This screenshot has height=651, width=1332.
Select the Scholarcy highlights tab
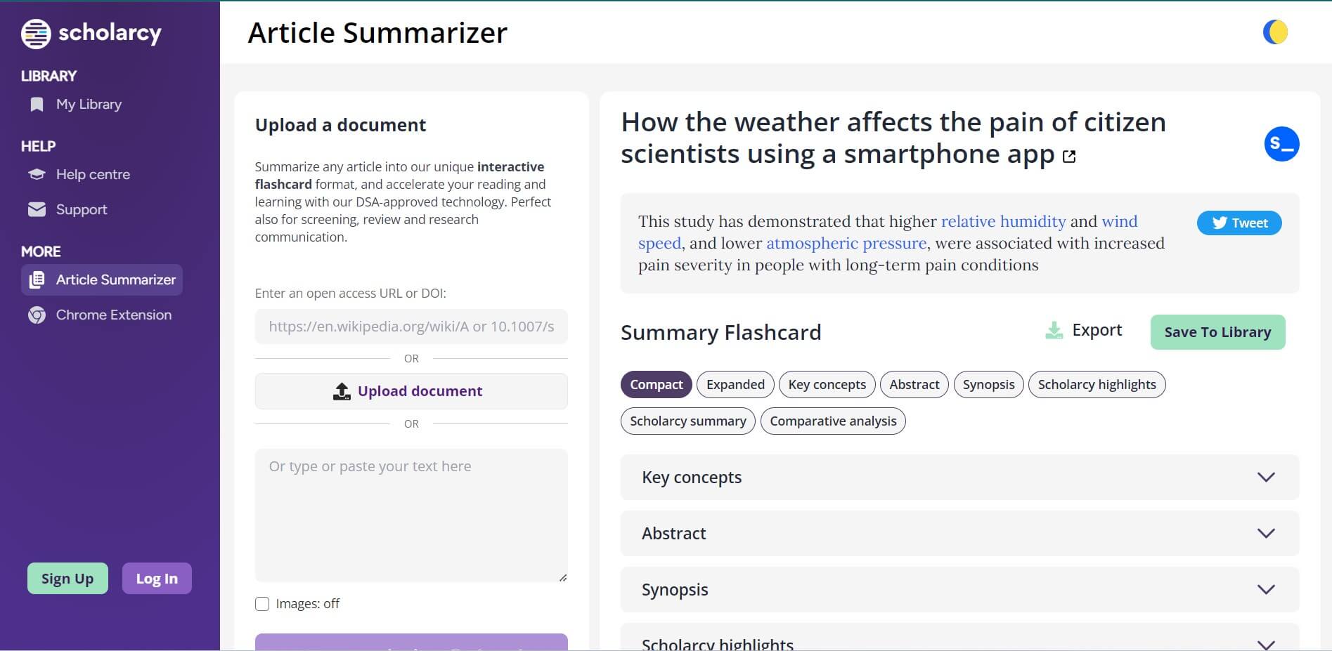click(x=1097, y=385)
